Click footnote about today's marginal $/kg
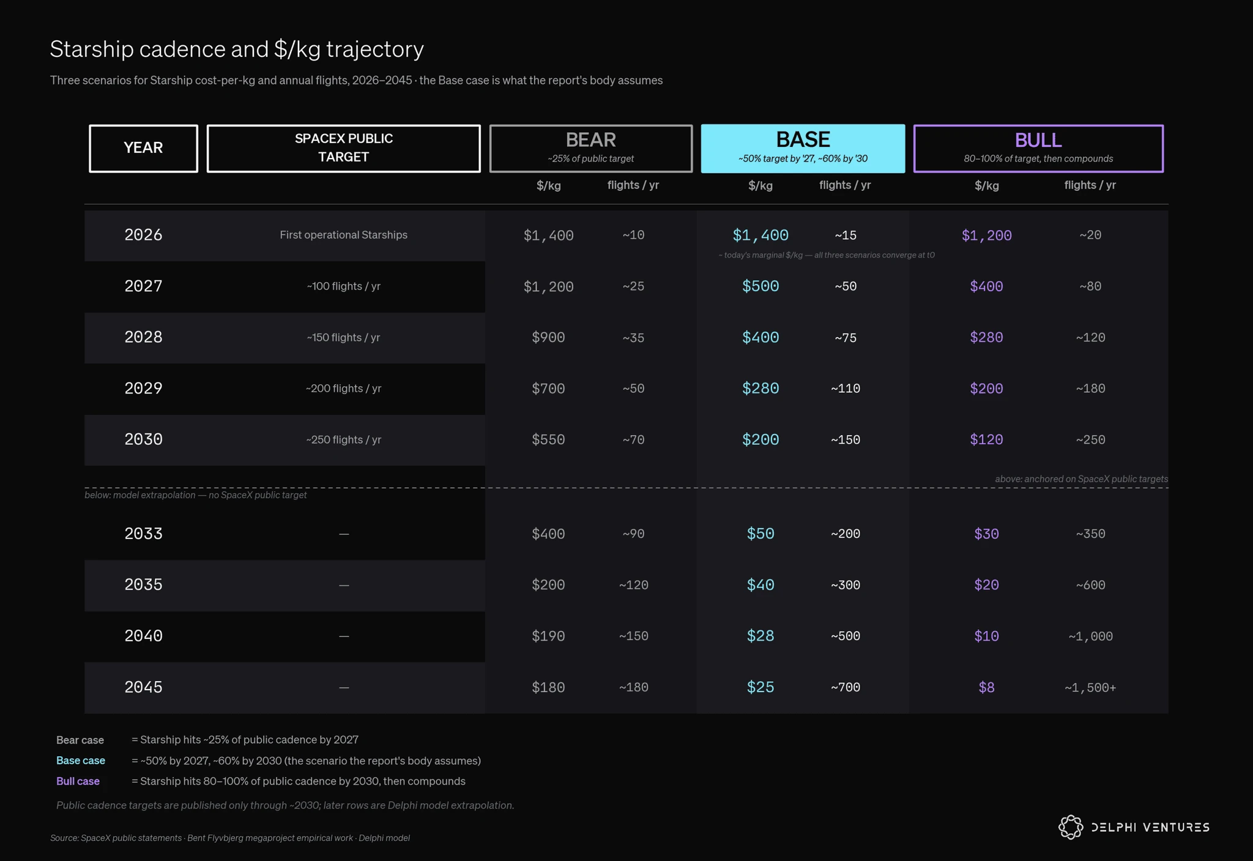The width and height of the screenshot is (1253, 861). (827, 255)
